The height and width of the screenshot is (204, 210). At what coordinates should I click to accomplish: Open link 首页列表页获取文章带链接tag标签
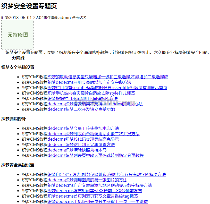[x=93, y=196]
